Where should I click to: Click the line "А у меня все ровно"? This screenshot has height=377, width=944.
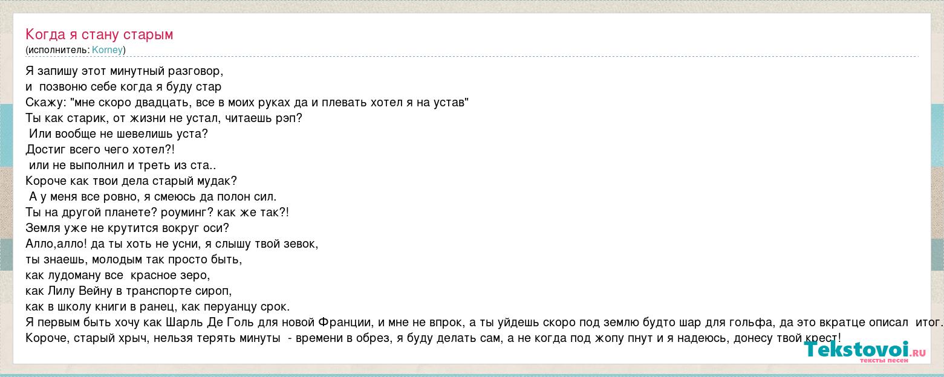tap(152, 196)
